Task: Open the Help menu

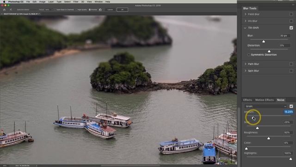Action: point(108,2)
